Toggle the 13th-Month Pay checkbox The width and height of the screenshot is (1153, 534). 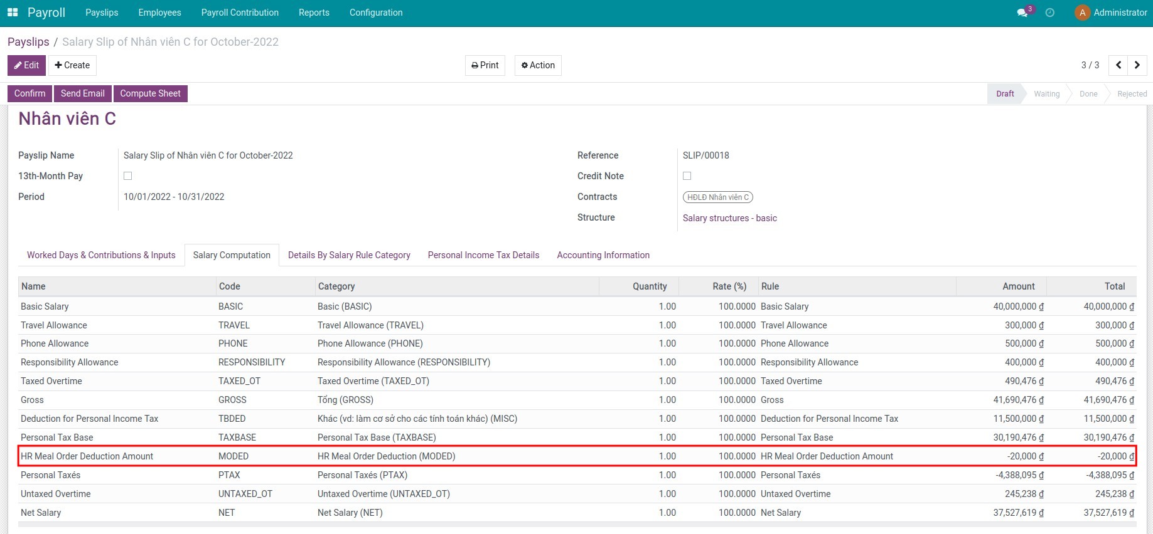tap(128, 176)
